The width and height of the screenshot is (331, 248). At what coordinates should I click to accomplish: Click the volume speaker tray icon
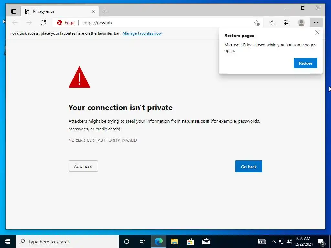pos(289,242)
